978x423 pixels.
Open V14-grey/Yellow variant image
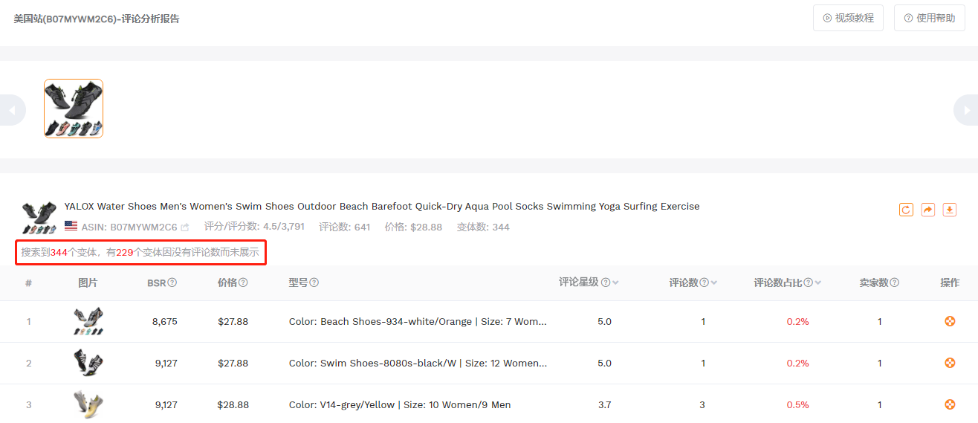(88, 404)
